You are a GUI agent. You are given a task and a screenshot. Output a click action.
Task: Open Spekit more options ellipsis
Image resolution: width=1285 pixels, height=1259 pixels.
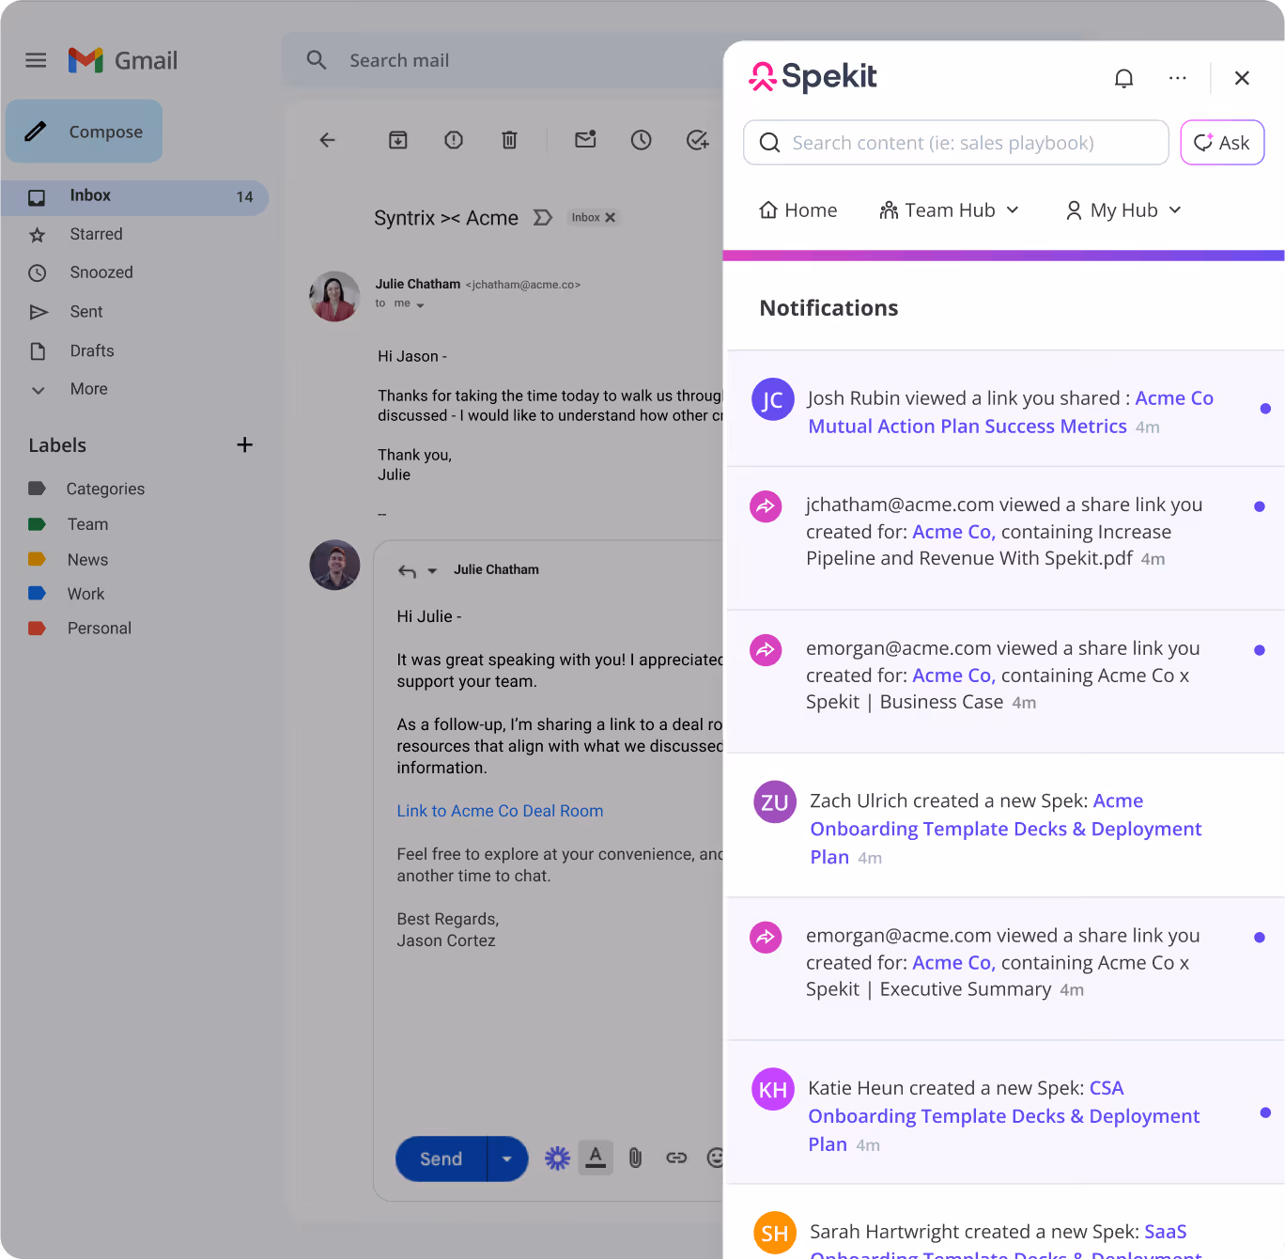[x=1177, y=78]
